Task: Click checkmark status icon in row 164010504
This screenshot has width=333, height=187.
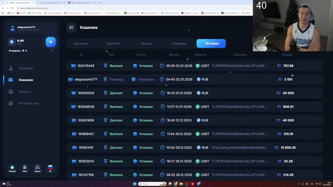Action: [135, 93]
